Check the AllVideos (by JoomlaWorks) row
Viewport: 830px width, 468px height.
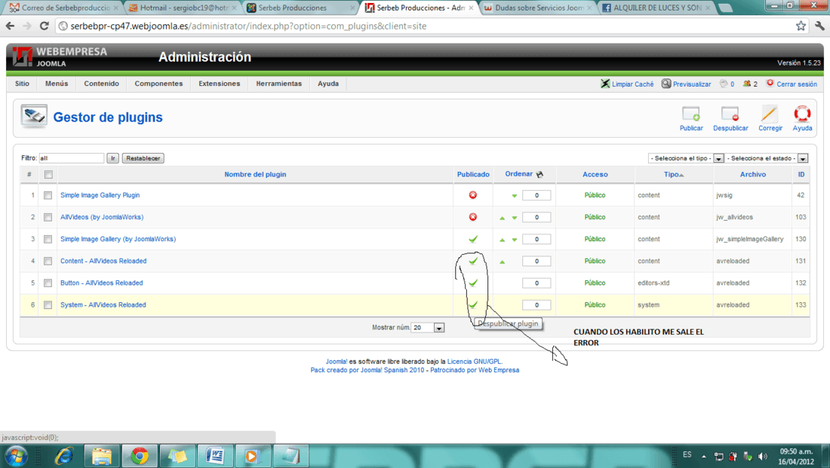tap(48, 217)
